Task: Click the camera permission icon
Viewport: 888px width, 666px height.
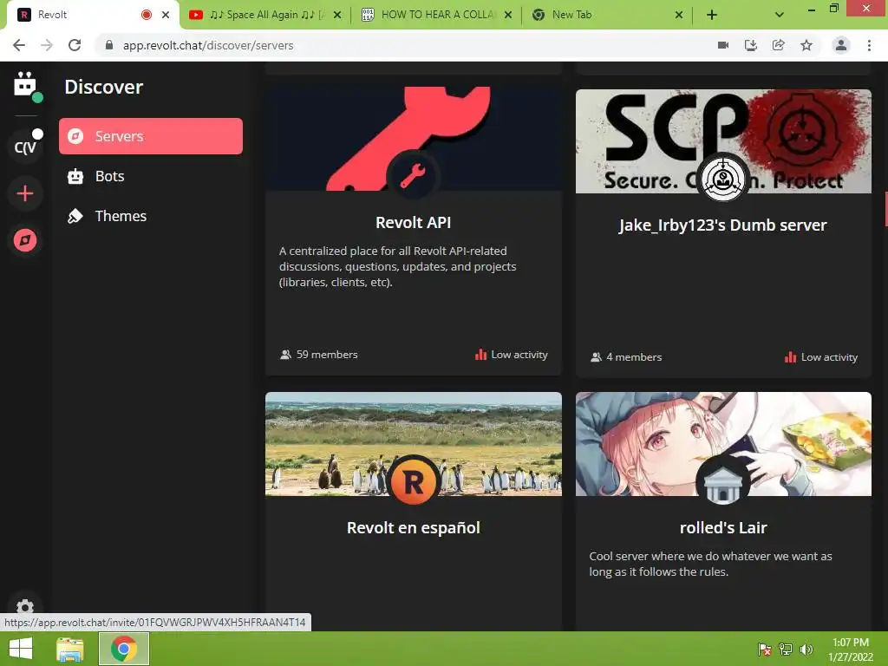Action: point(723,45)
